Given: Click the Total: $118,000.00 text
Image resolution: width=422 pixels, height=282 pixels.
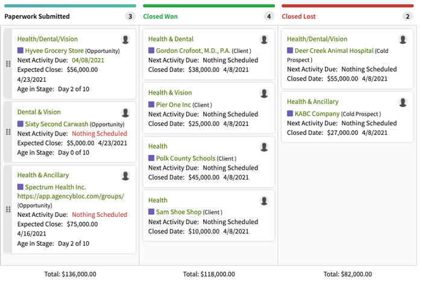Looking at the screenshot, I should 209,274.
